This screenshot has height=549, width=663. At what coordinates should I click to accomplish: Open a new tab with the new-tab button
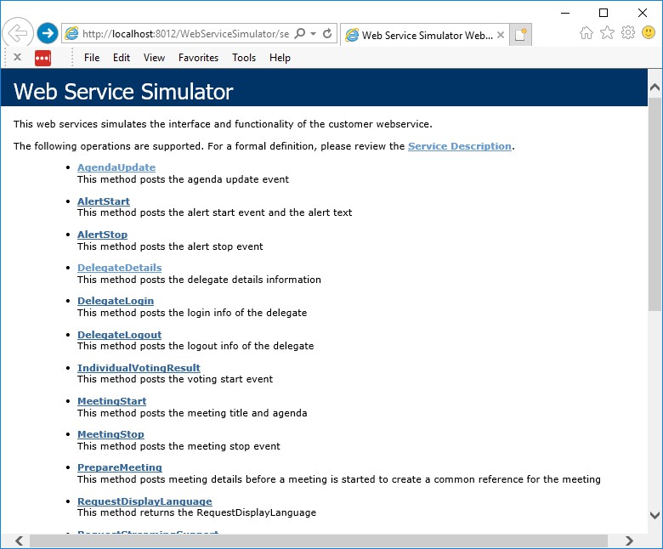point(520,35)
